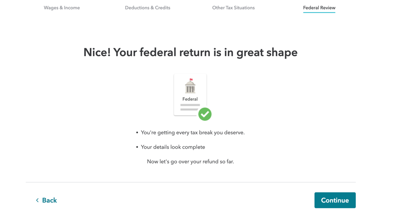Click the red flag atop the building
The height and width of the screenshot is (224, 398).
[x=191, y=80]
